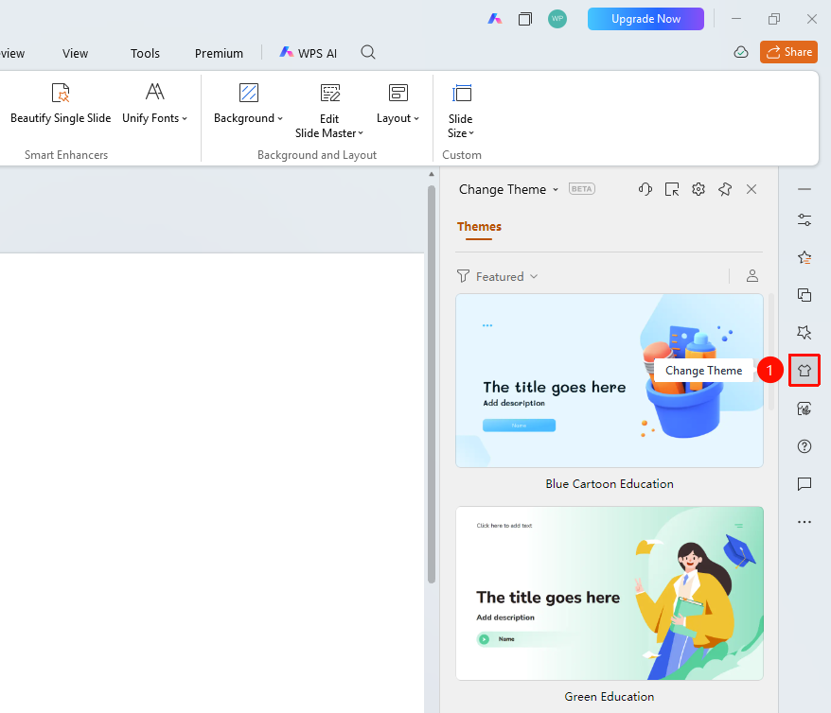Click the headset support icon in panel
831x713 pixels.
(645, 189)
